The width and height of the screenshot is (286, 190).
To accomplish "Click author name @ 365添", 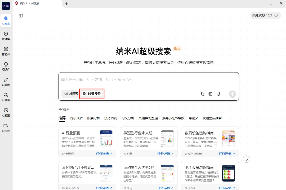I will [x=190, y=188].
